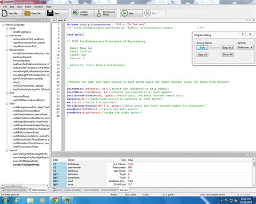The width and height of the screenshot is (256, 204).
Task: Select pointTurn(direction, speed) function
Action: pyautogui.click(x=28, y=79)
